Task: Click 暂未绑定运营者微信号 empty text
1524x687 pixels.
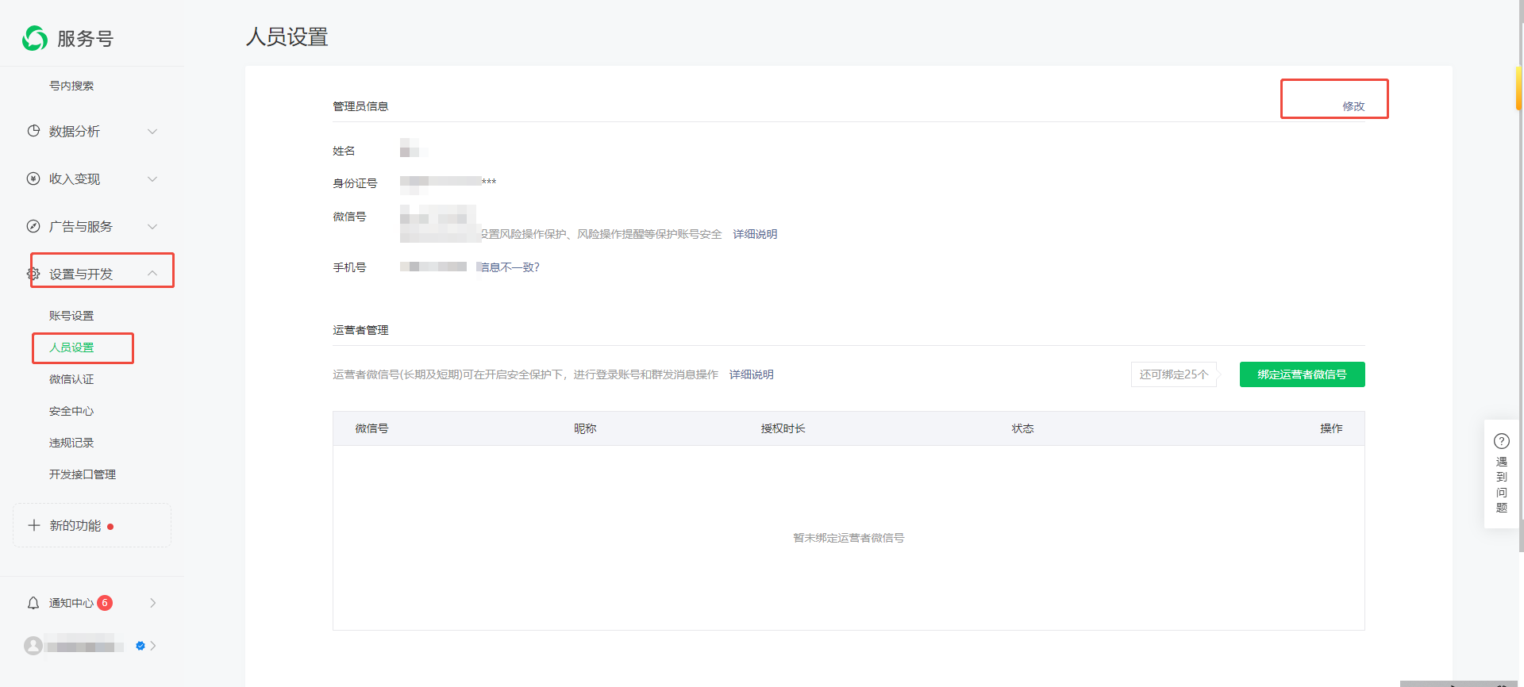Action: [849, 538]
